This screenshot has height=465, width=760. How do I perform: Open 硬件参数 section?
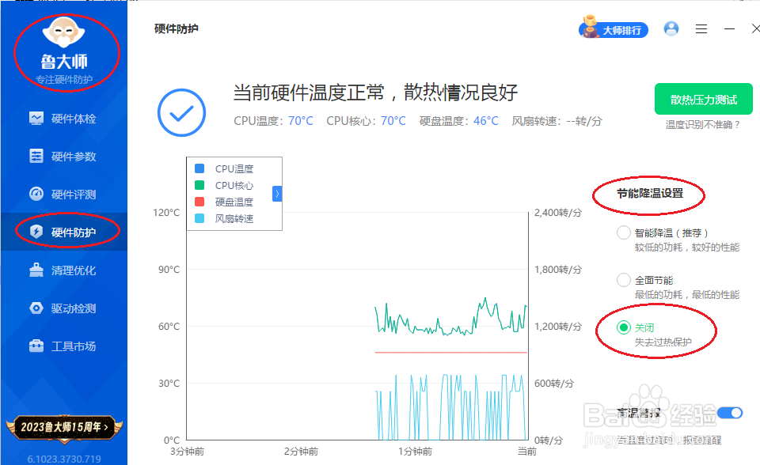click(x=63, y=157)
